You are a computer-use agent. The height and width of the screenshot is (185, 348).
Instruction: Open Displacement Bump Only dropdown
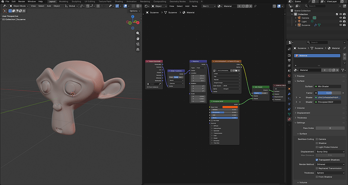pyautogui.click(x=330, y=152)
